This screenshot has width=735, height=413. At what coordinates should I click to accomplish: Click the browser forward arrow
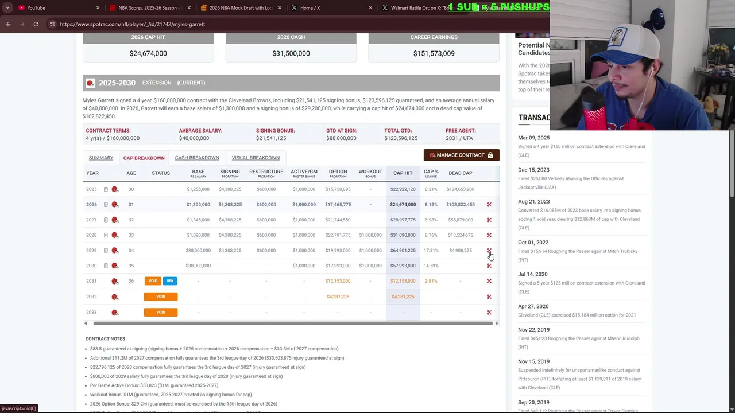tap(22, 24)
